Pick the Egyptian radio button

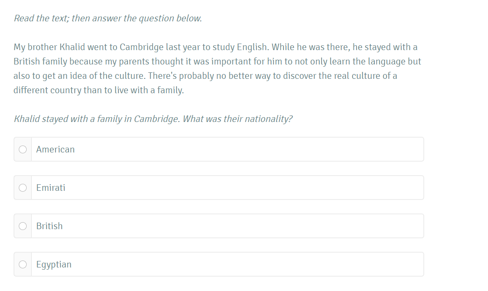[x=23, y=264]
